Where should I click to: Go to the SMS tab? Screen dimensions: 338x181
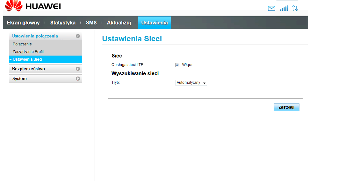click(91, 23)
